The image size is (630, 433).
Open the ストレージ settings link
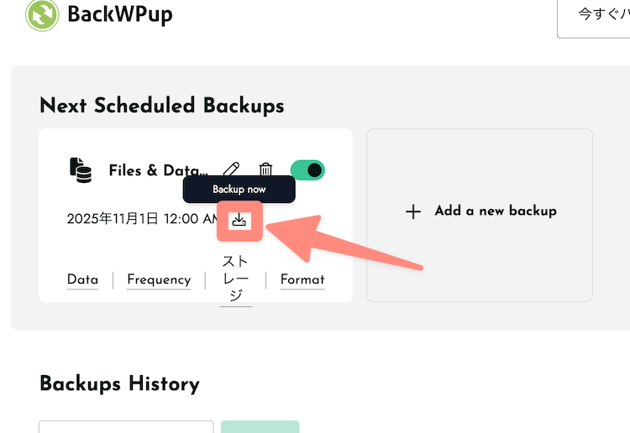235,279
